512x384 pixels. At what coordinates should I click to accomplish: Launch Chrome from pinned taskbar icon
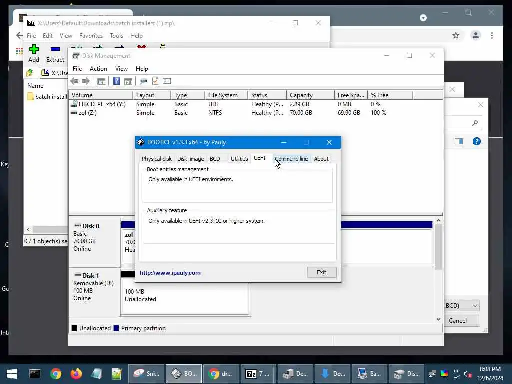56,374
